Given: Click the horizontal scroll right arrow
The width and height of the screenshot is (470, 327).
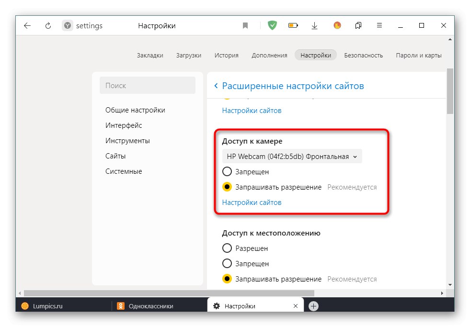Looking at the screenshot, I should coord(442,293).
